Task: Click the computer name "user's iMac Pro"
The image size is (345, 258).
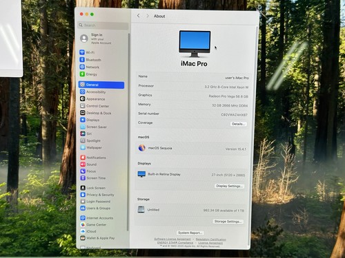Action: [x=237, y=78]
